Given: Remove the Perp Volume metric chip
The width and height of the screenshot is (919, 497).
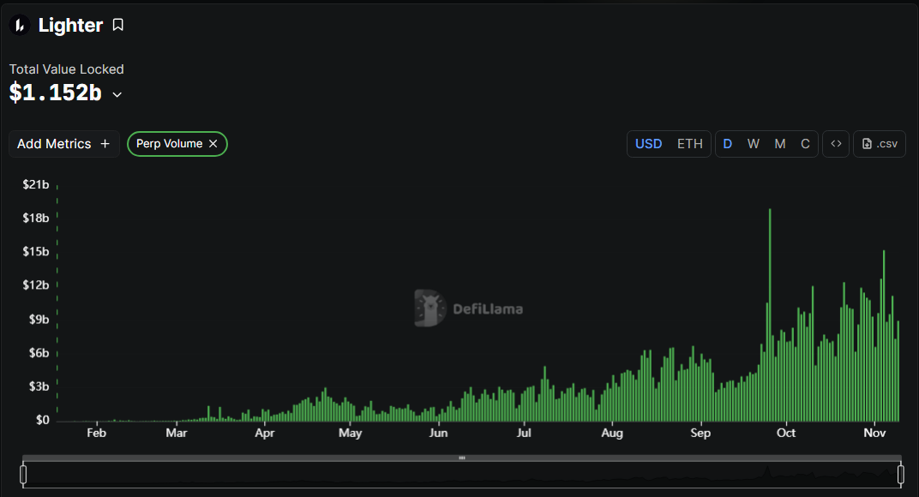Looking at the screenshot, I should pos(213,144).
